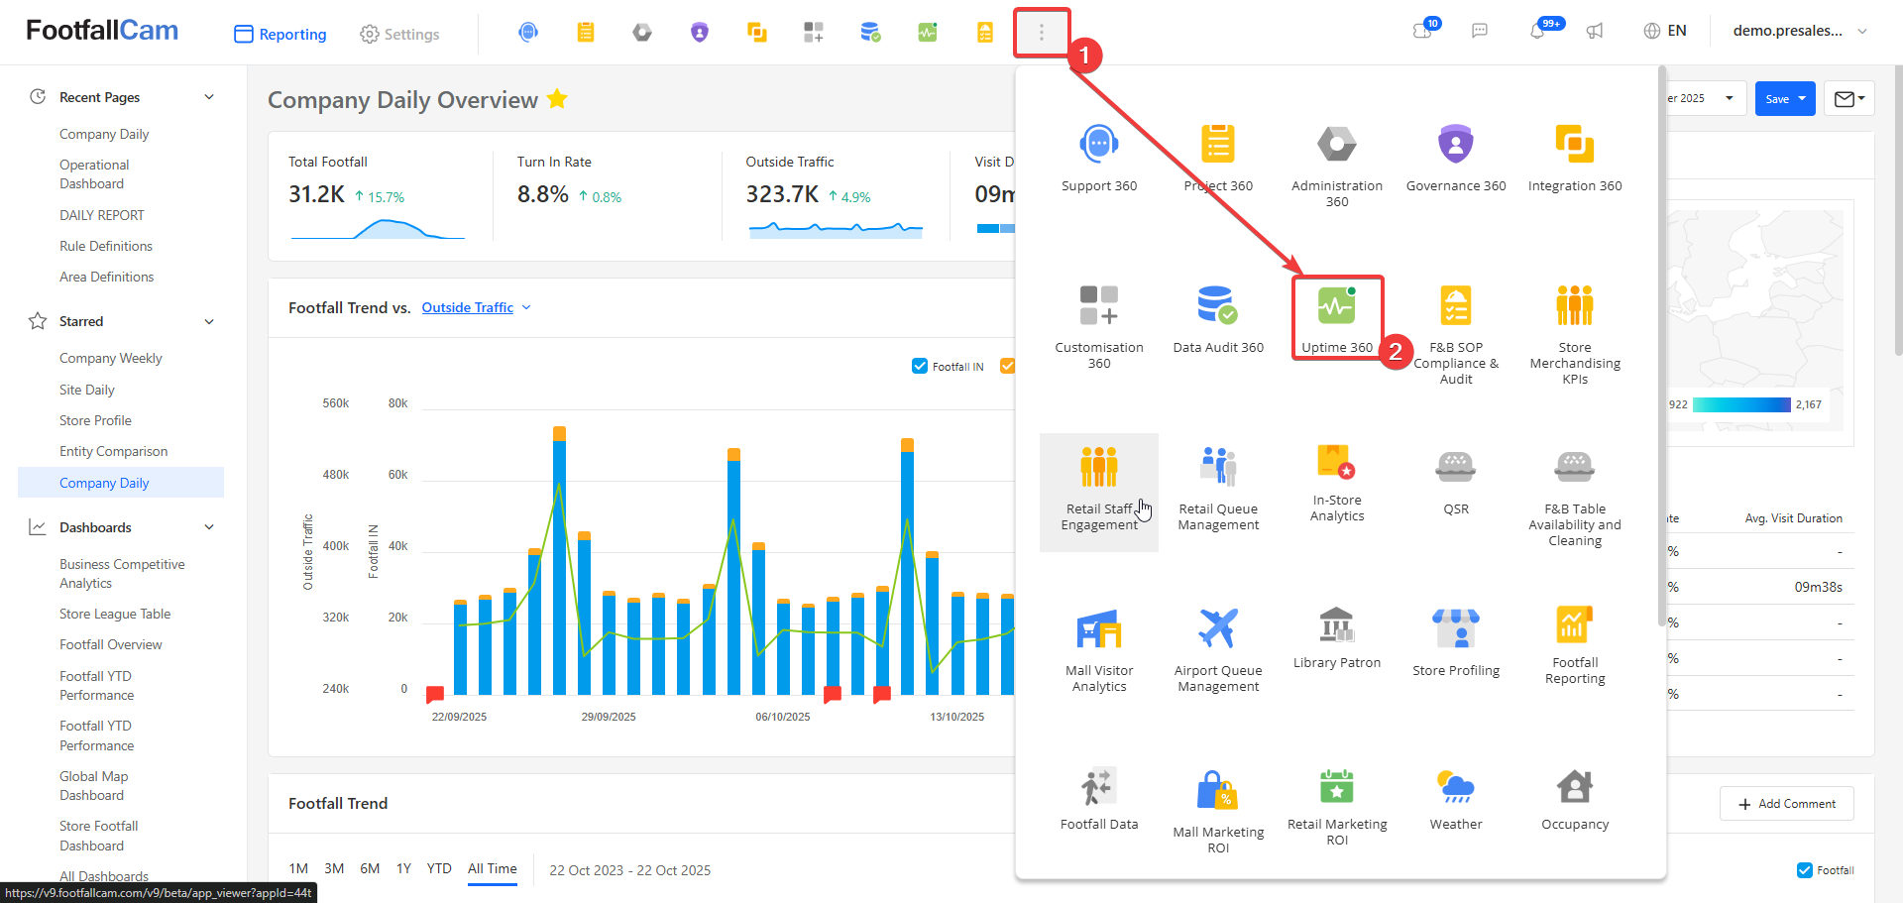Screen dimensions: 1903x903
Task: Click the FootfallCam logo
Action: point(102,31)
